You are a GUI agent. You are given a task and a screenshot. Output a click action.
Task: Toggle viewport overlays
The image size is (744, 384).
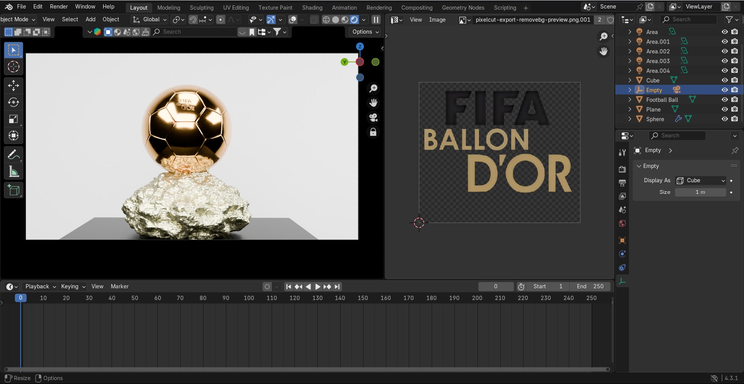pyautogui.click(x=293, y=20)
